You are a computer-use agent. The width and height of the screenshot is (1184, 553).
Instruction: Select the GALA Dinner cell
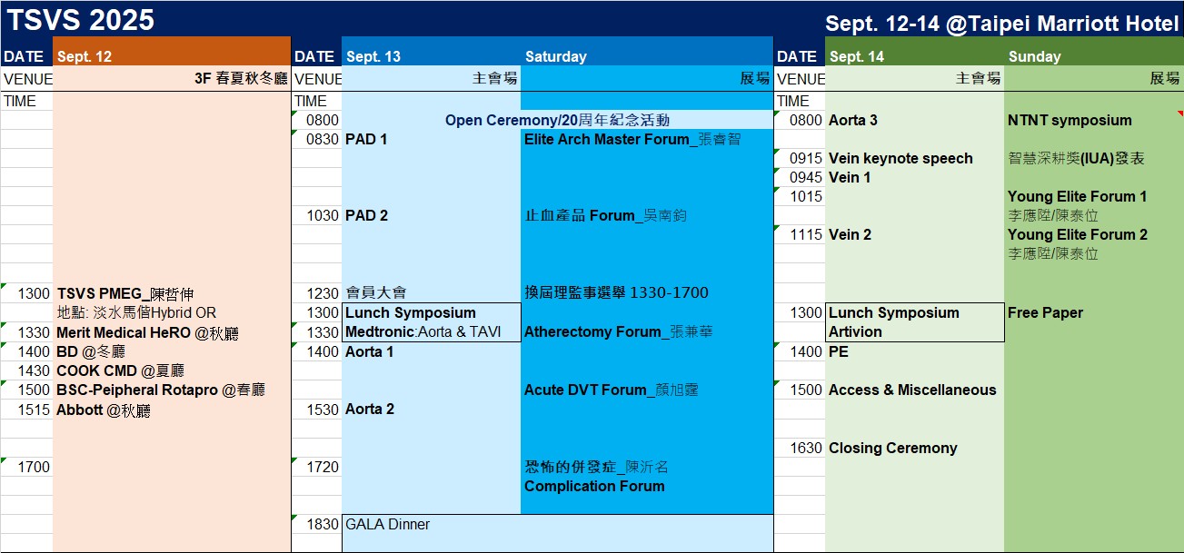click(388, 525)
